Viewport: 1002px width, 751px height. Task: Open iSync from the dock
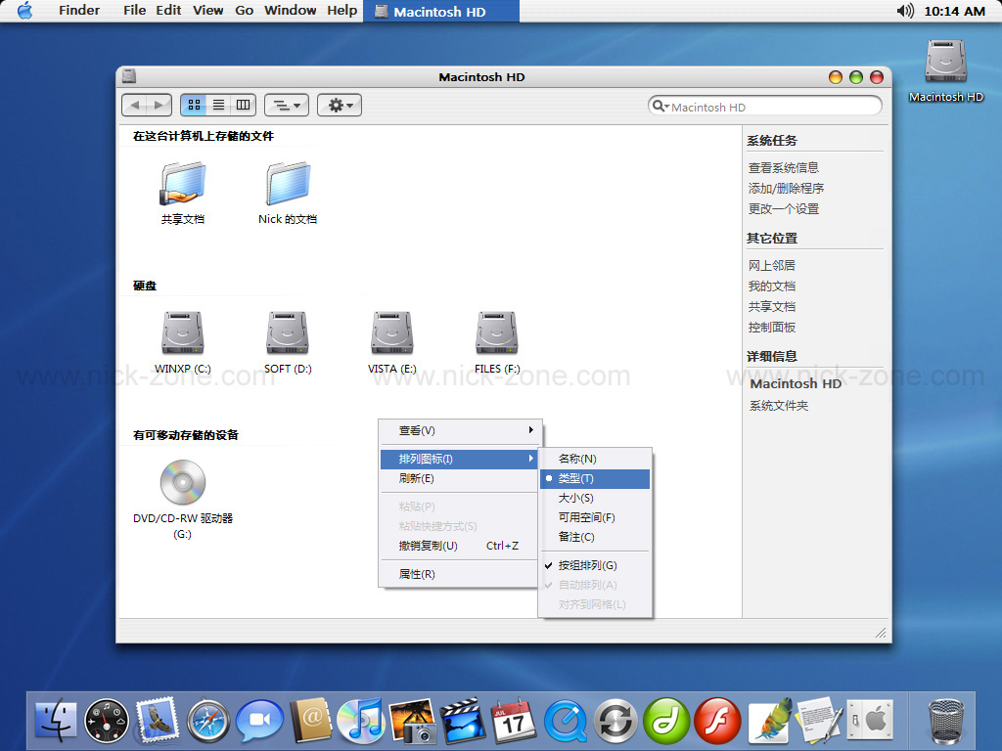pyautogui.click(x=615, y=722)
